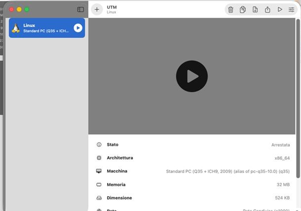Click the 'Macchina' label
Screen dimensions: 301x211
(117, 171)
